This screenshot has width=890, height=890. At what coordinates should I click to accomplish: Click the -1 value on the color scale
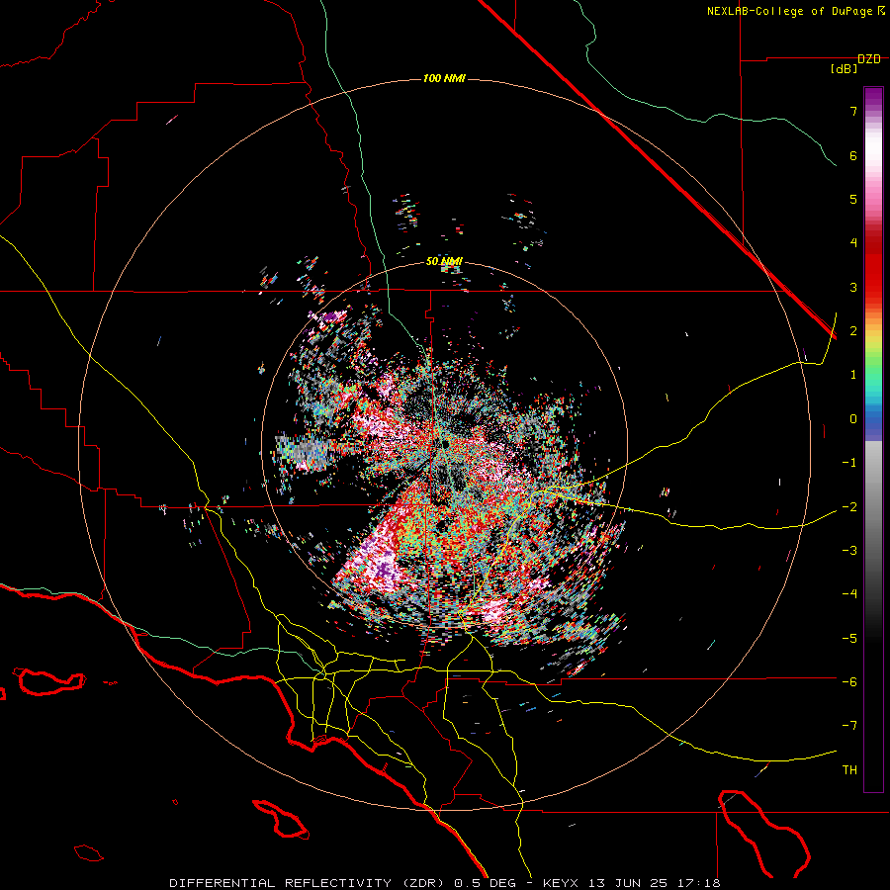point(849,463)
